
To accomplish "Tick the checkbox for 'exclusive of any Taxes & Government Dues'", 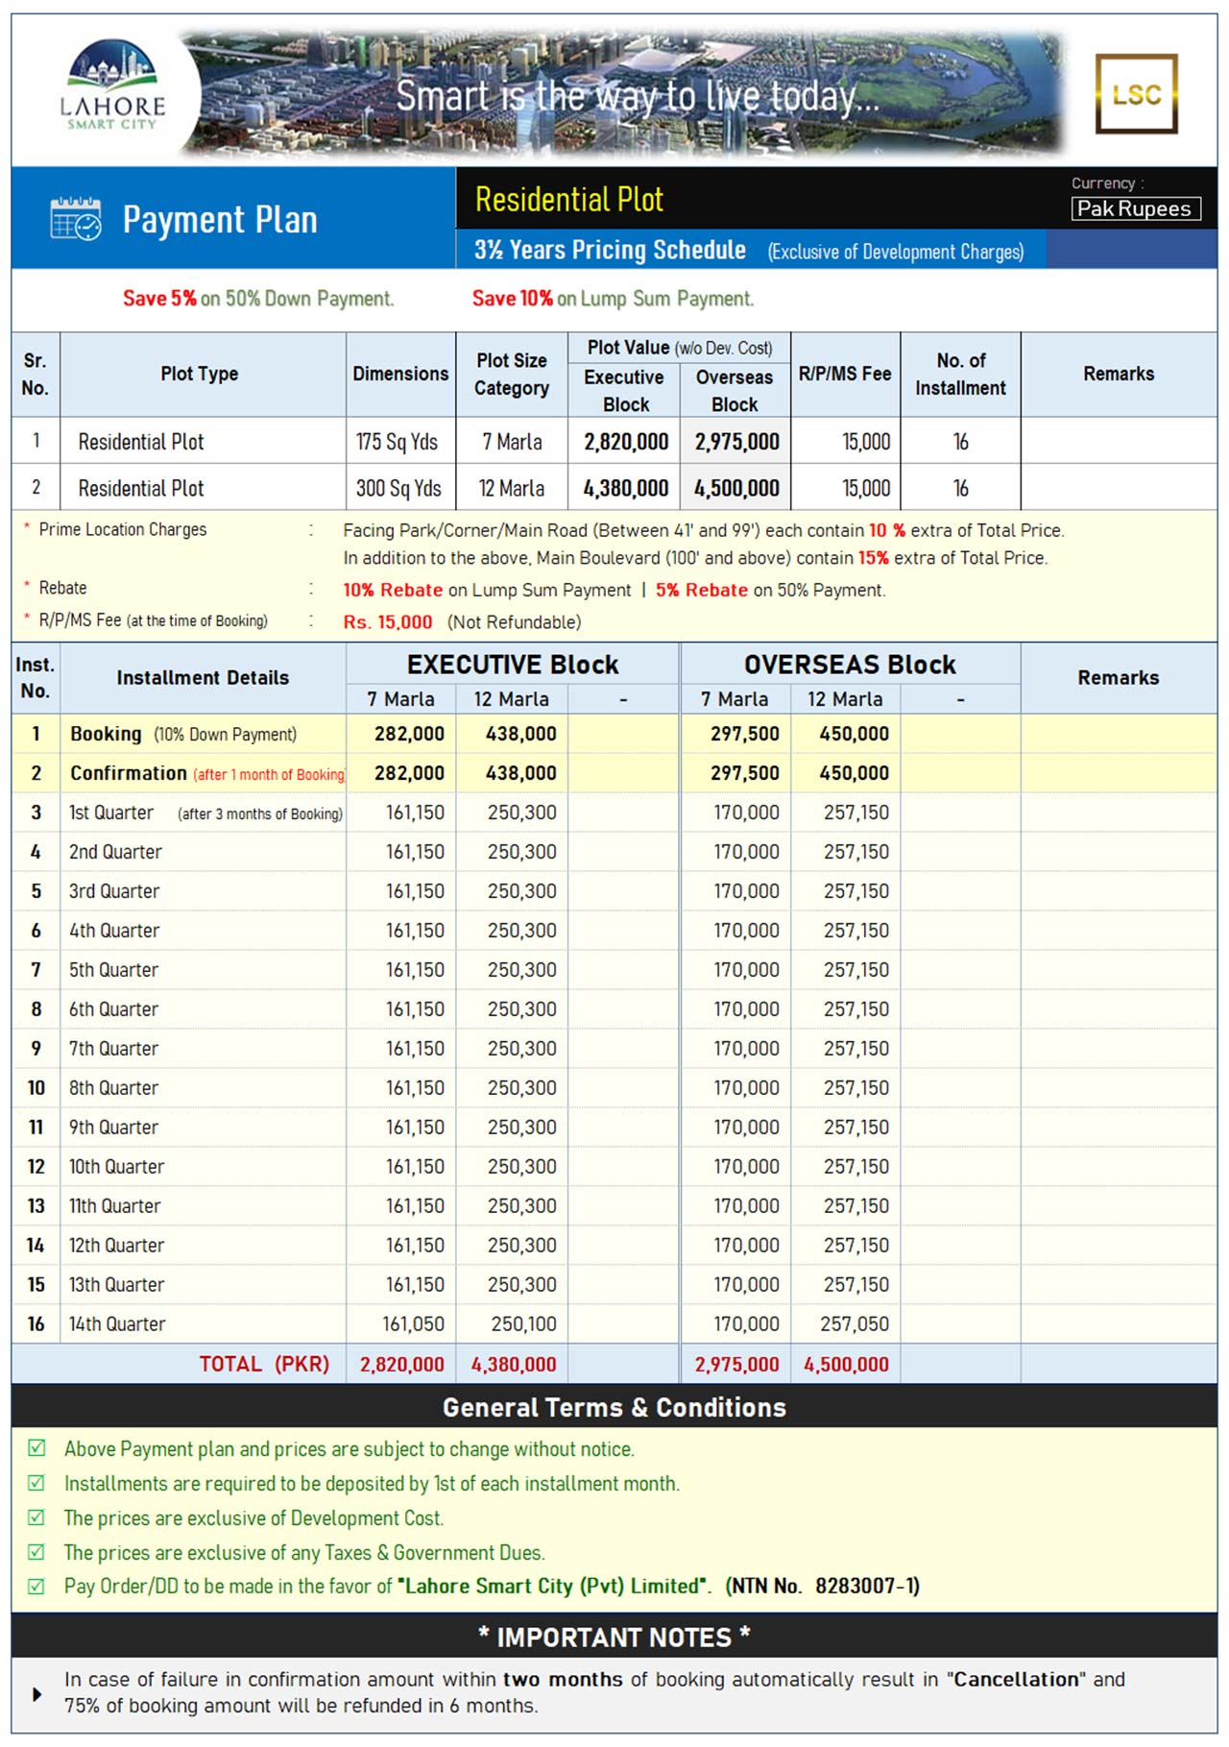I will click(36, 1552).
